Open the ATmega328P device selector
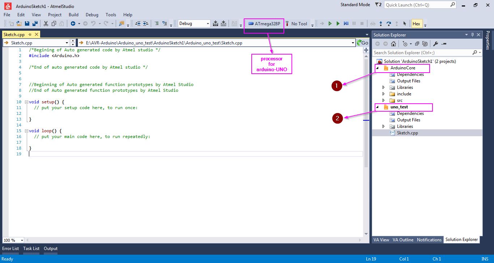Image resolution: width=494 pixels, height=263 pixels. point(264,23)
